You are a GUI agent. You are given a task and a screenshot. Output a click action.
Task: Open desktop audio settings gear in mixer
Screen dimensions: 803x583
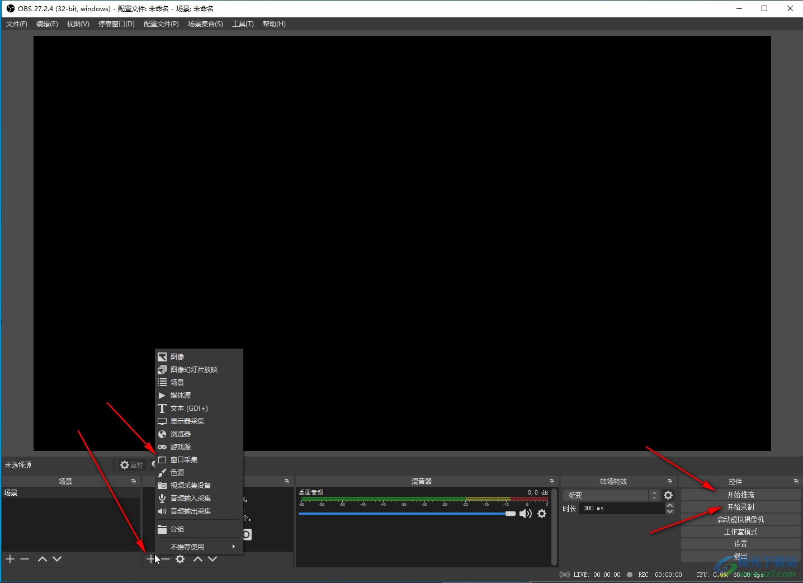542,514
